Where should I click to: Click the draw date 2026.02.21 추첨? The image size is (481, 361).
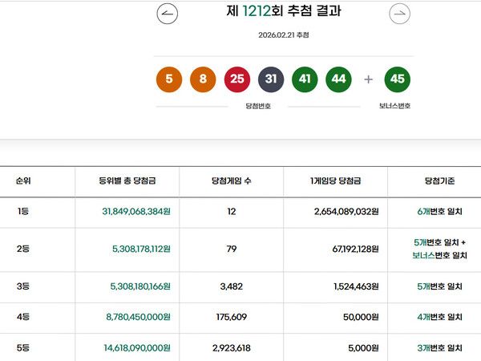(284, 35)
